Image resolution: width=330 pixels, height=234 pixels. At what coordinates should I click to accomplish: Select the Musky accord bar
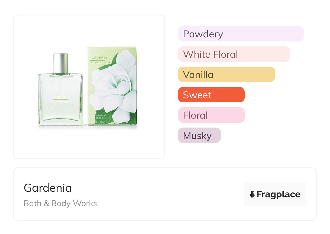click(x=199, y=135)
